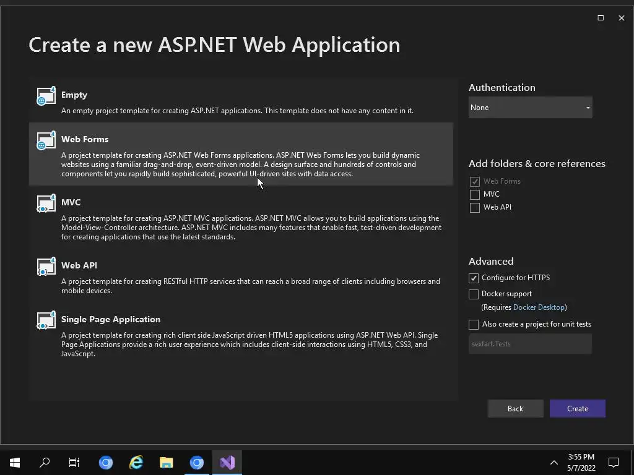This screenshot has width=634, height=475.
Task: Launch Internet Explorer from the taskbar
Action: (136, 462)
